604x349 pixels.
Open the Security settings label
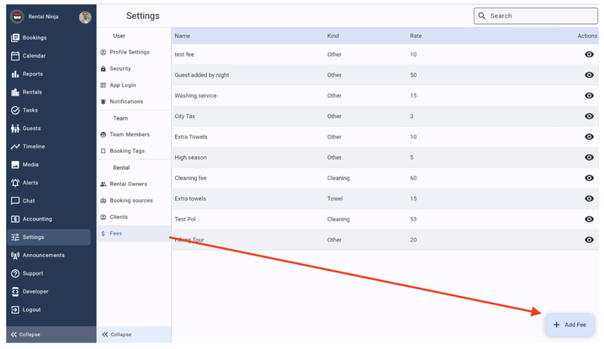[x=120, y=68]
